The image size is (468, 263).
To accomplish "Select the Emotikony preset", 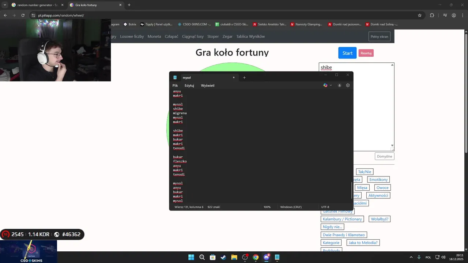I will coord(378,180).
